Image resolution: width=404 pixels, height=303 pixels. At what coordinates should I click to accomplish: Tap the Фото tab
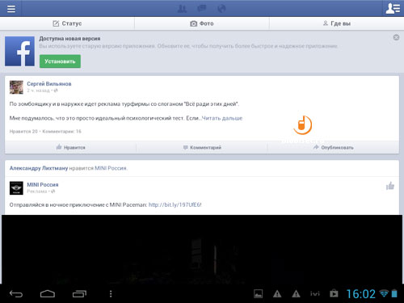point(202,23)
